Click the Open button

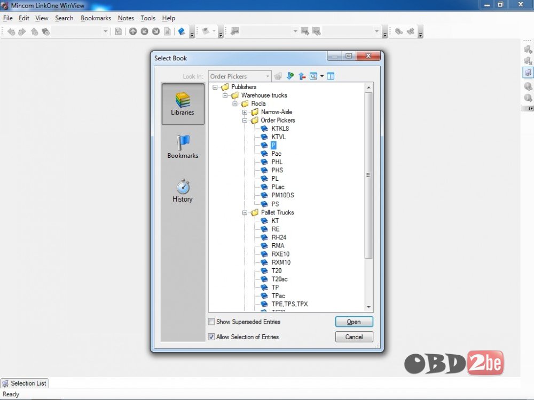click(x=354, y=322)
